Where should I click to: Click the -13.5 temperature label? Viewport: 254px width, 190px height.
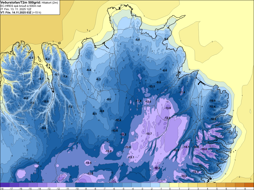(88, 163)
